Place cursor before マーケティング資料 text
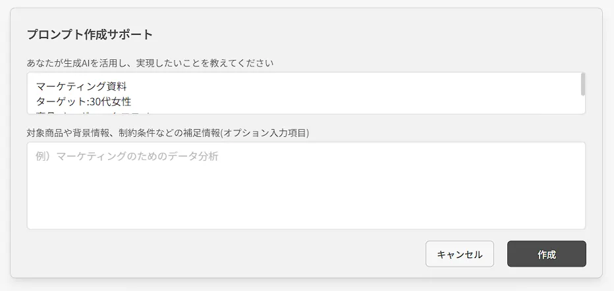This screenshot has width=614, height=291. (36, 86)
